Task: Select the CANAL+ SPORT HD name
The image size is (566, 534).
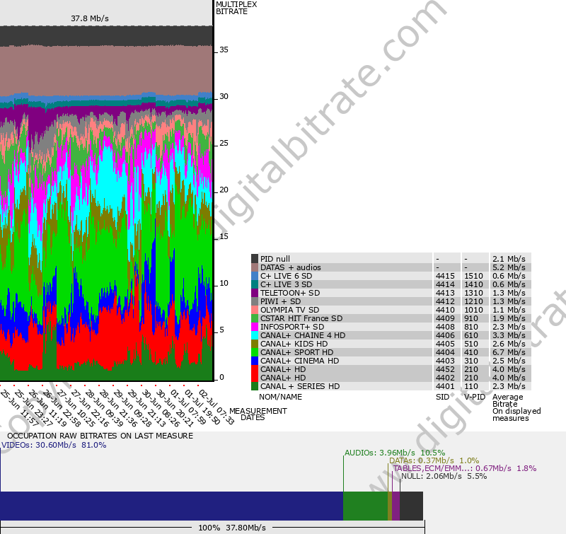Action: [296, 352]
